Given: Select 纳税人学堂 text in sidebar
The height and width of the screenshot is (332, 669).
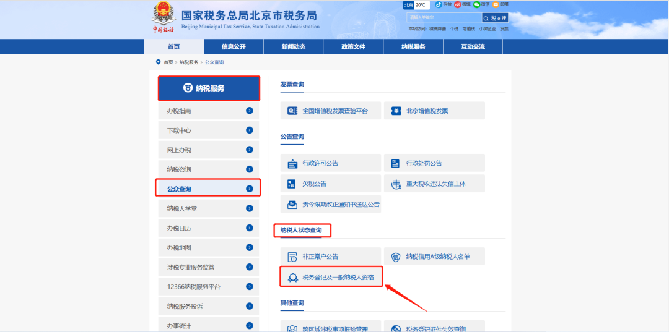Looking at the screenshot, I should [x=181, y=208].
